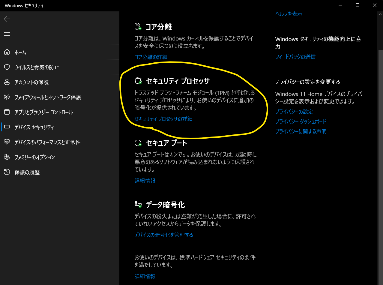Open プライバシーに関する声明 link
The width and height of the screenshot is (383, 285).
(301, 131)
